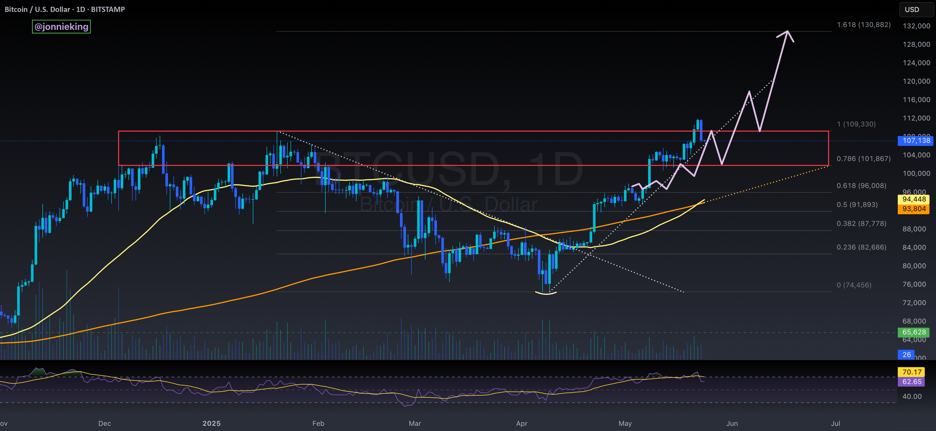Select the yellow arc under April low
This screenshot has width=936, height=431.
pos(546,293)
